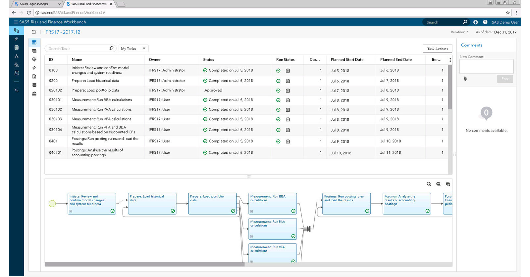530x277 pixels.
Task: Open run log icon for task 0100
Action: click(288, 70)
